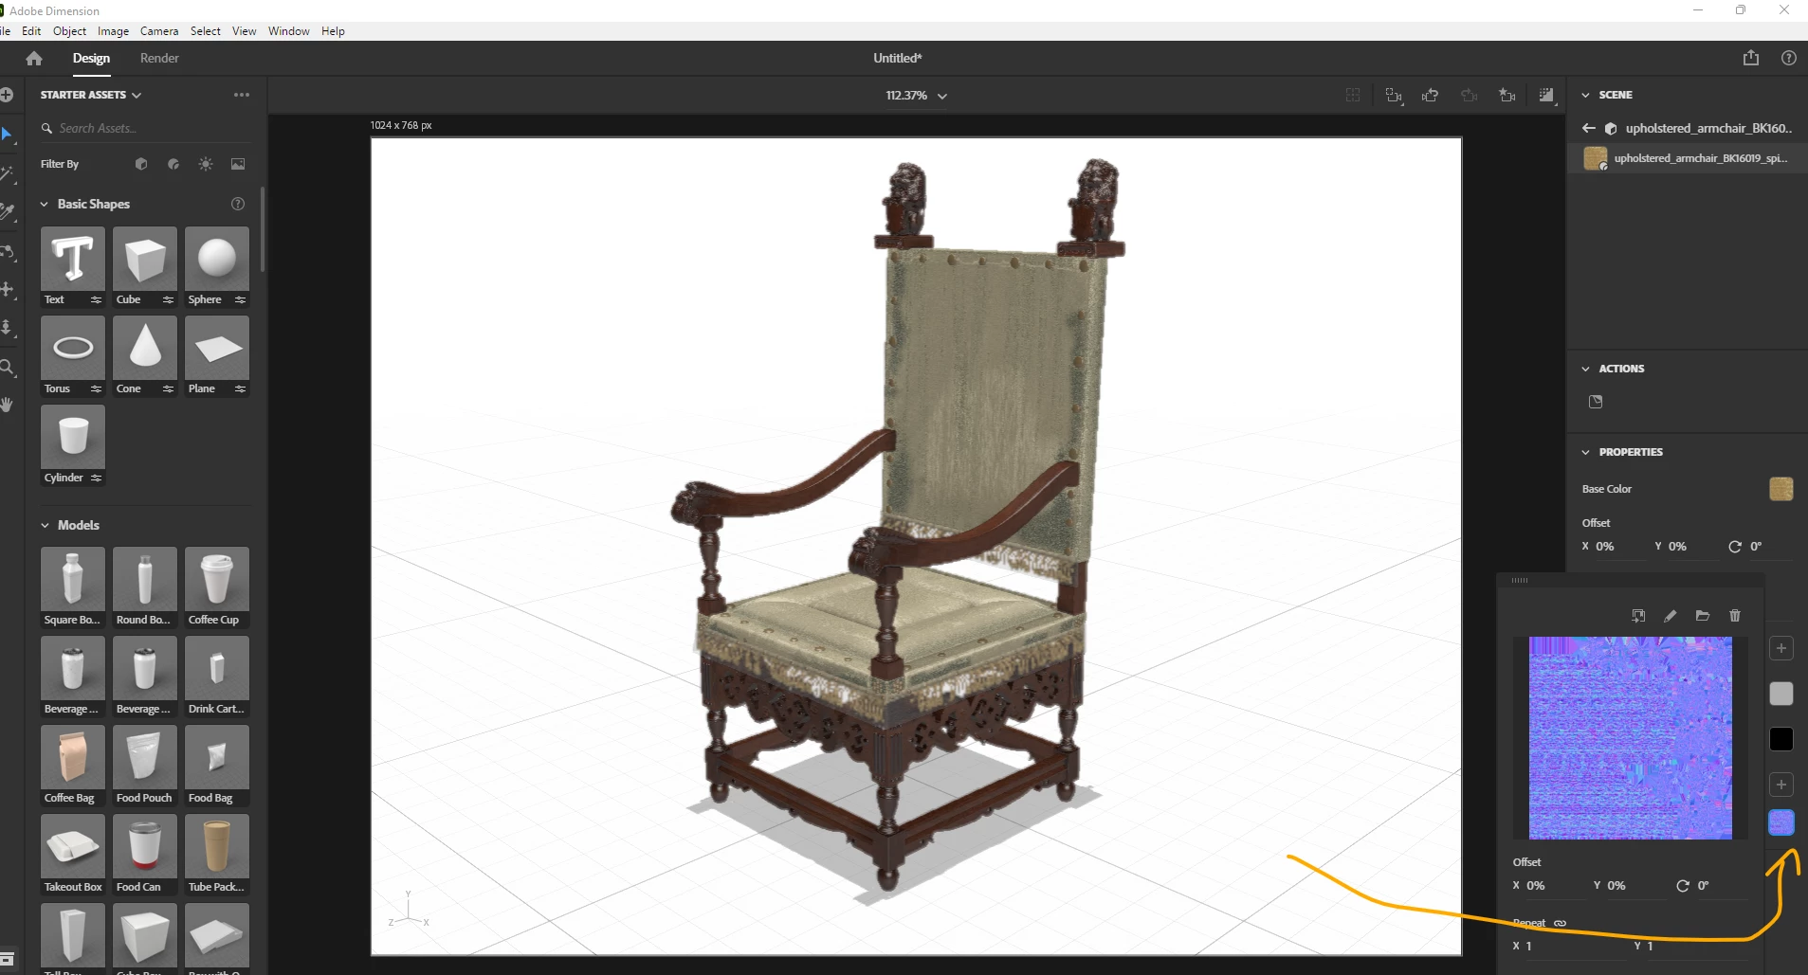Select the Hand pan tool
This screenshot has height=975, width=1808.
tap(8, 405)
